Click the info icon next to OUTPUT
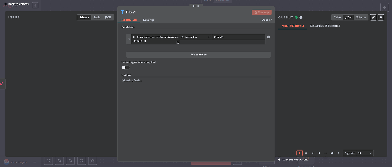Viewport: 392px width, 167px height. point(301,17)
